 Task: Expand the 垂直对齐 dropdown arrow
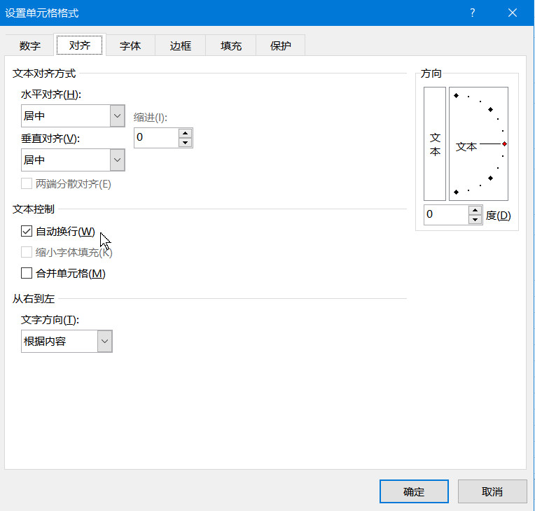point(118,160)
